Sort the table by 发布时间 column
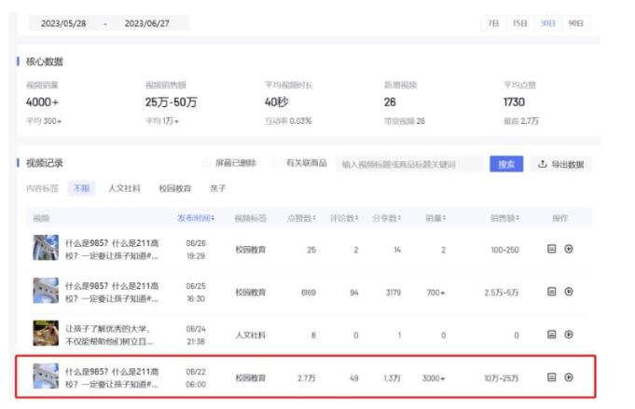This screenshot has width=635, height=409. pos(196,218)
